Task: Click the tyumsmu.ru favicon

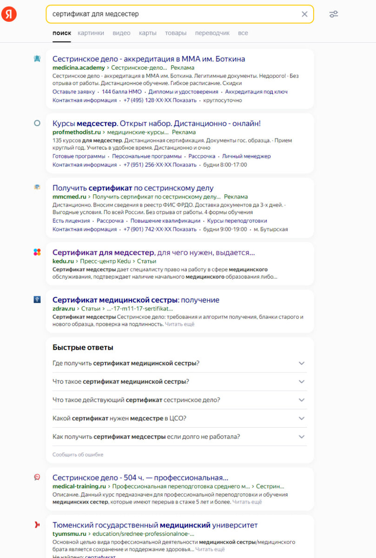Action: (x=37, y=525)
